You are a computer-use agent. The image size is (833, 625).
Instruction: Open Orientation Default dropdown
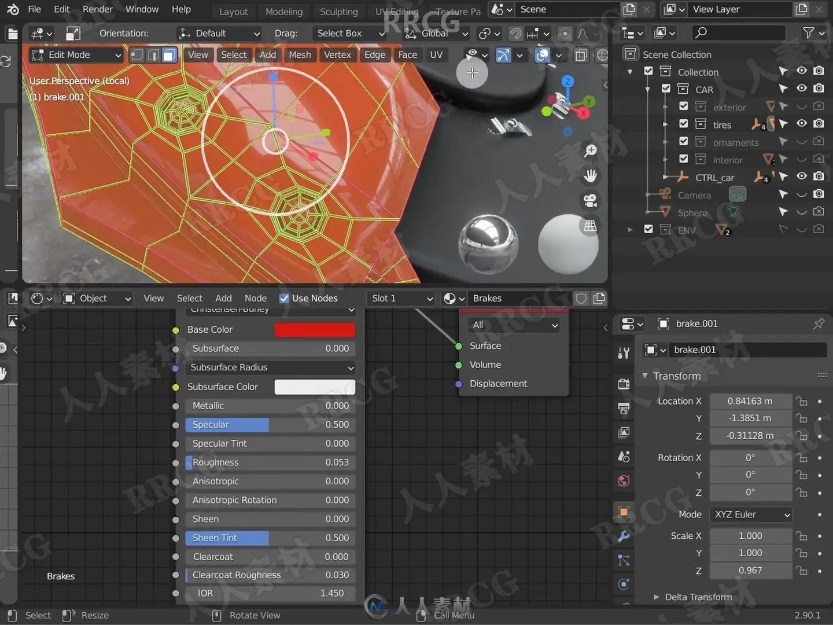tap(220, 34)
